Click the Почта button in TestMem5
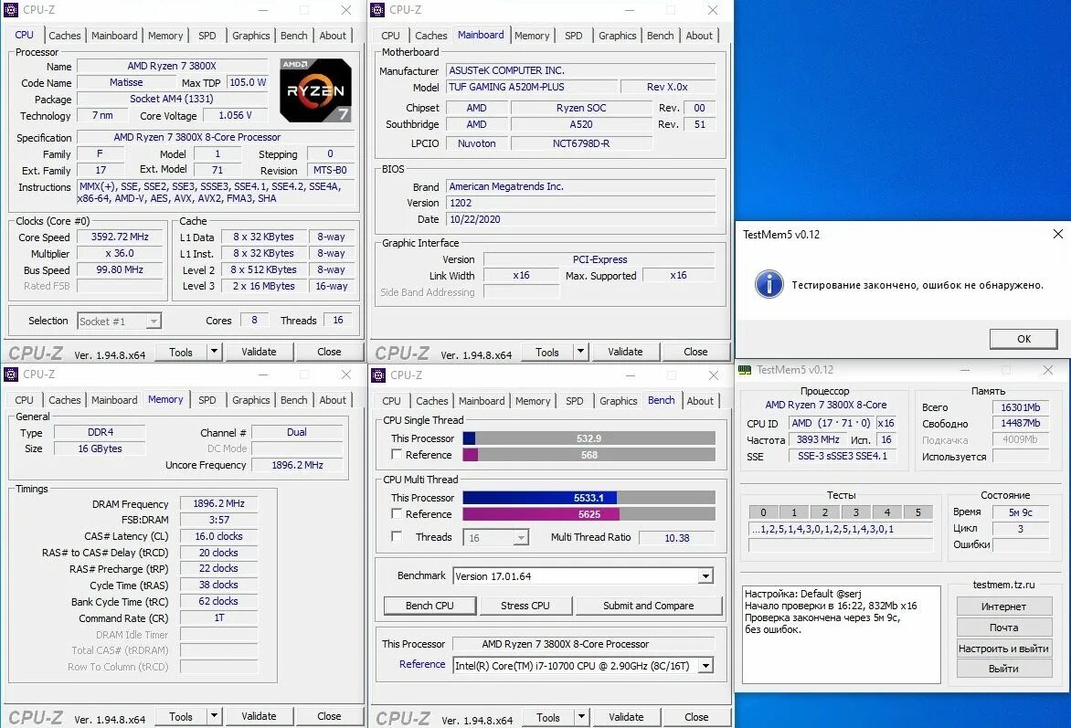1071x728 pixels. coord(1003,628)
